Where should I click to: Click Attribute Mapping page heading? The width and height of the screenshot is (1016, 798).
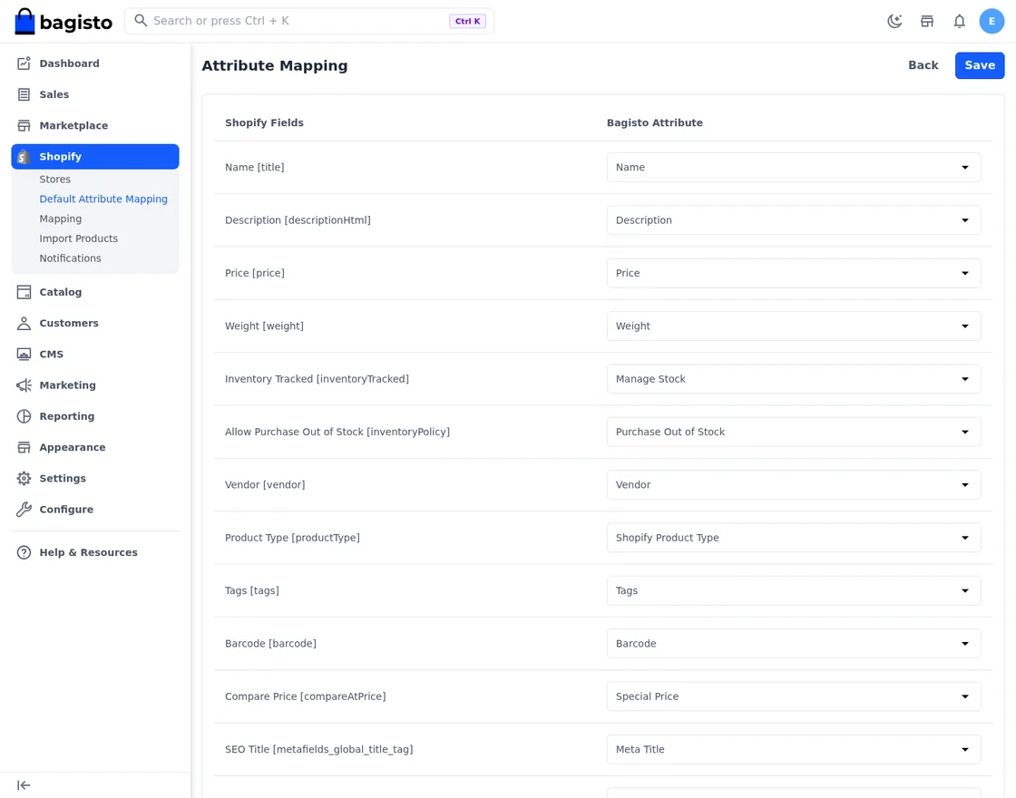[x=275, y=66]
